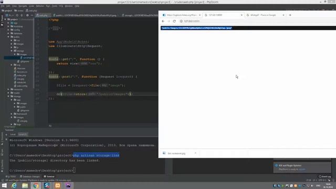Image resolution: width=336 pixels, height=189 pixels.
Task: Expand the database folder in project tree
Action: click(8, 33)
